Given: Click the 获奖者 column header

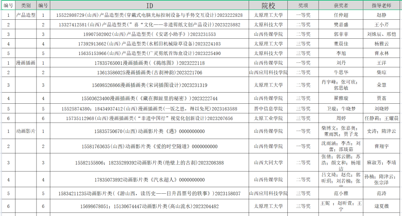Looking at the screenshot, I should pyautogui.click(x=341, y=5).
